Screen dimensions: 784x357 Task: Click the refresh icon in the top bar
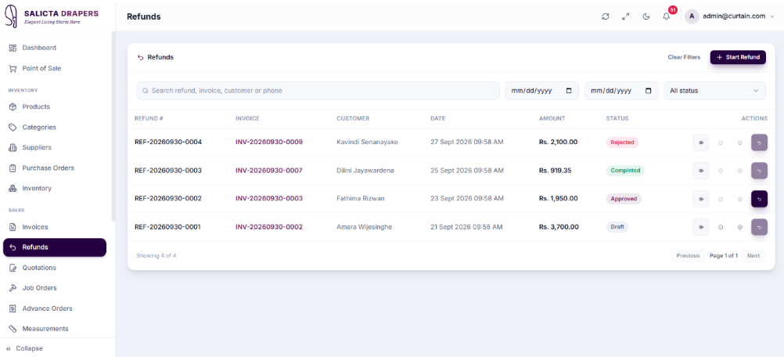click(x=606, y=16)
